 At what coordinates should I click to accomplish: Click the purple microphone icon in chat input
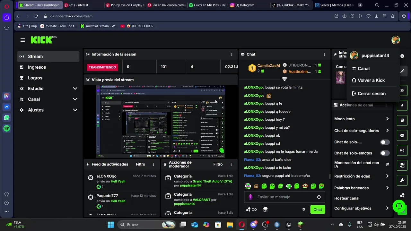pos(250,197)
